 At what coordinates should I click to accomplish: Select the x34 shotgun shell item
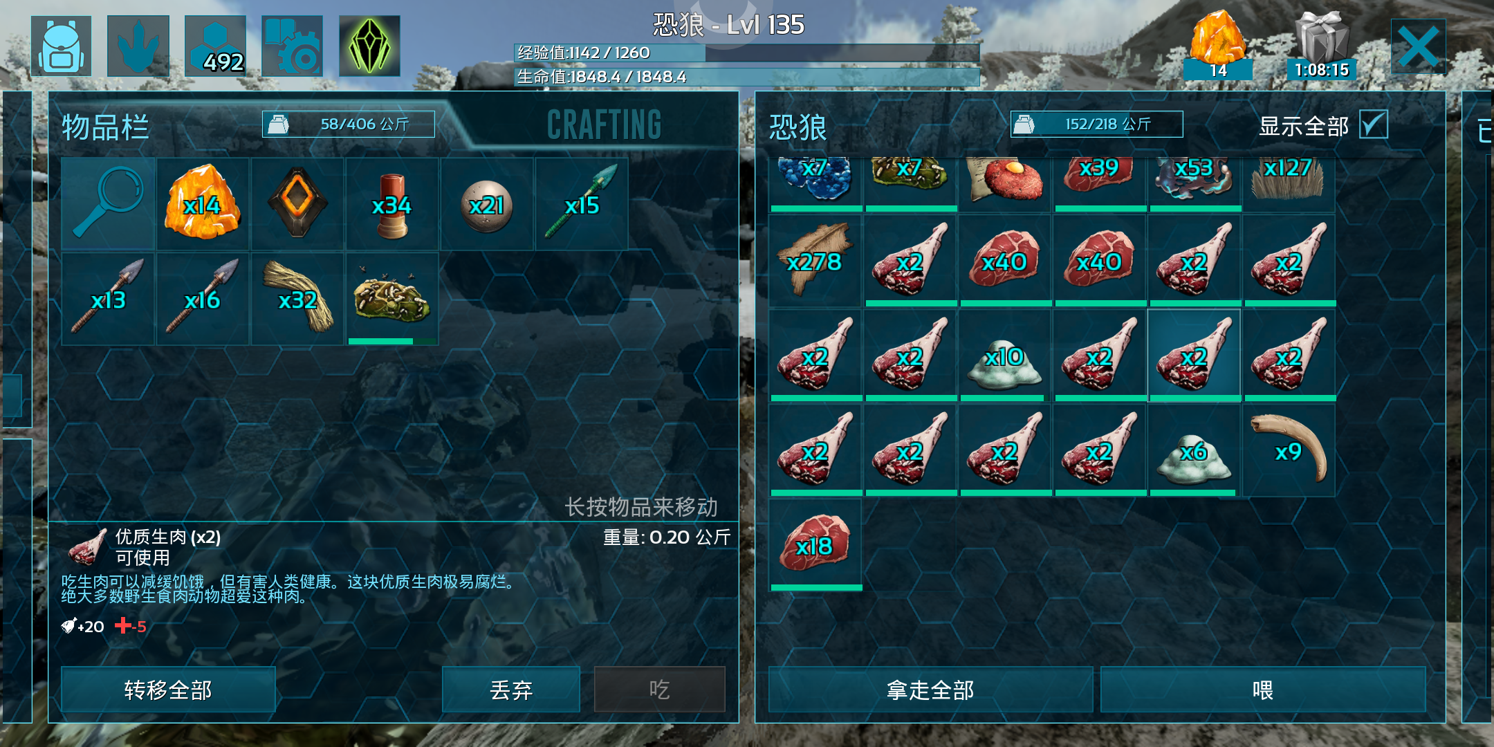coord(392,203)
